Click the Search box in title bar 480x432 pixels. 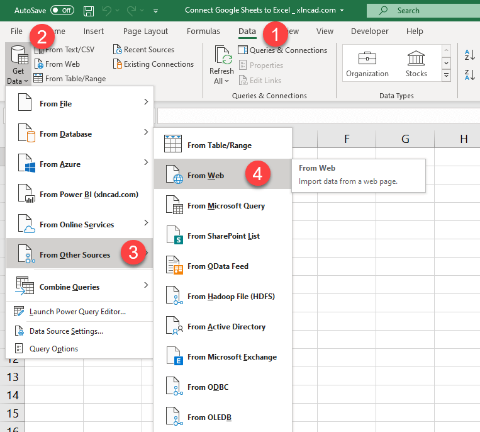423,11
